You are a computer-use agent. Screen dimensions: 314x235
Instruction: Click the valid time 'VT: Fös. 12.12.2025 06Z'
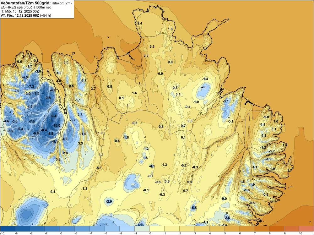(20, 15)
